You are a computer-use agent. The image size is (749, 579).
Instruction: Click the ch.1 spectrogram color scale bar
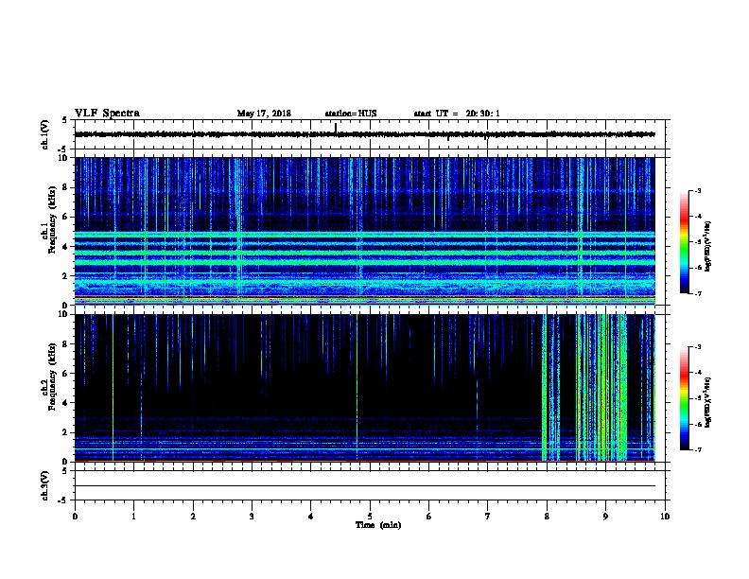pyautogui.click(x=685, y=242)
